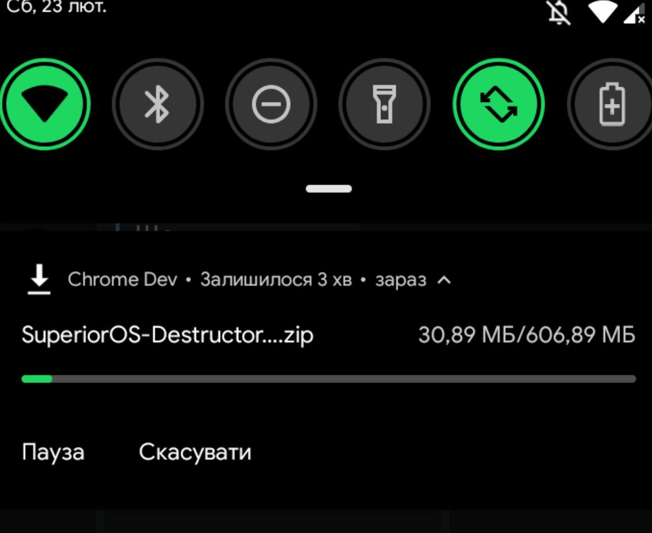Tap the 30,89 МБ/606,89 МБ size text
Image resolution: width=652 pixels, height=533 pixels.
coord(527,335)
